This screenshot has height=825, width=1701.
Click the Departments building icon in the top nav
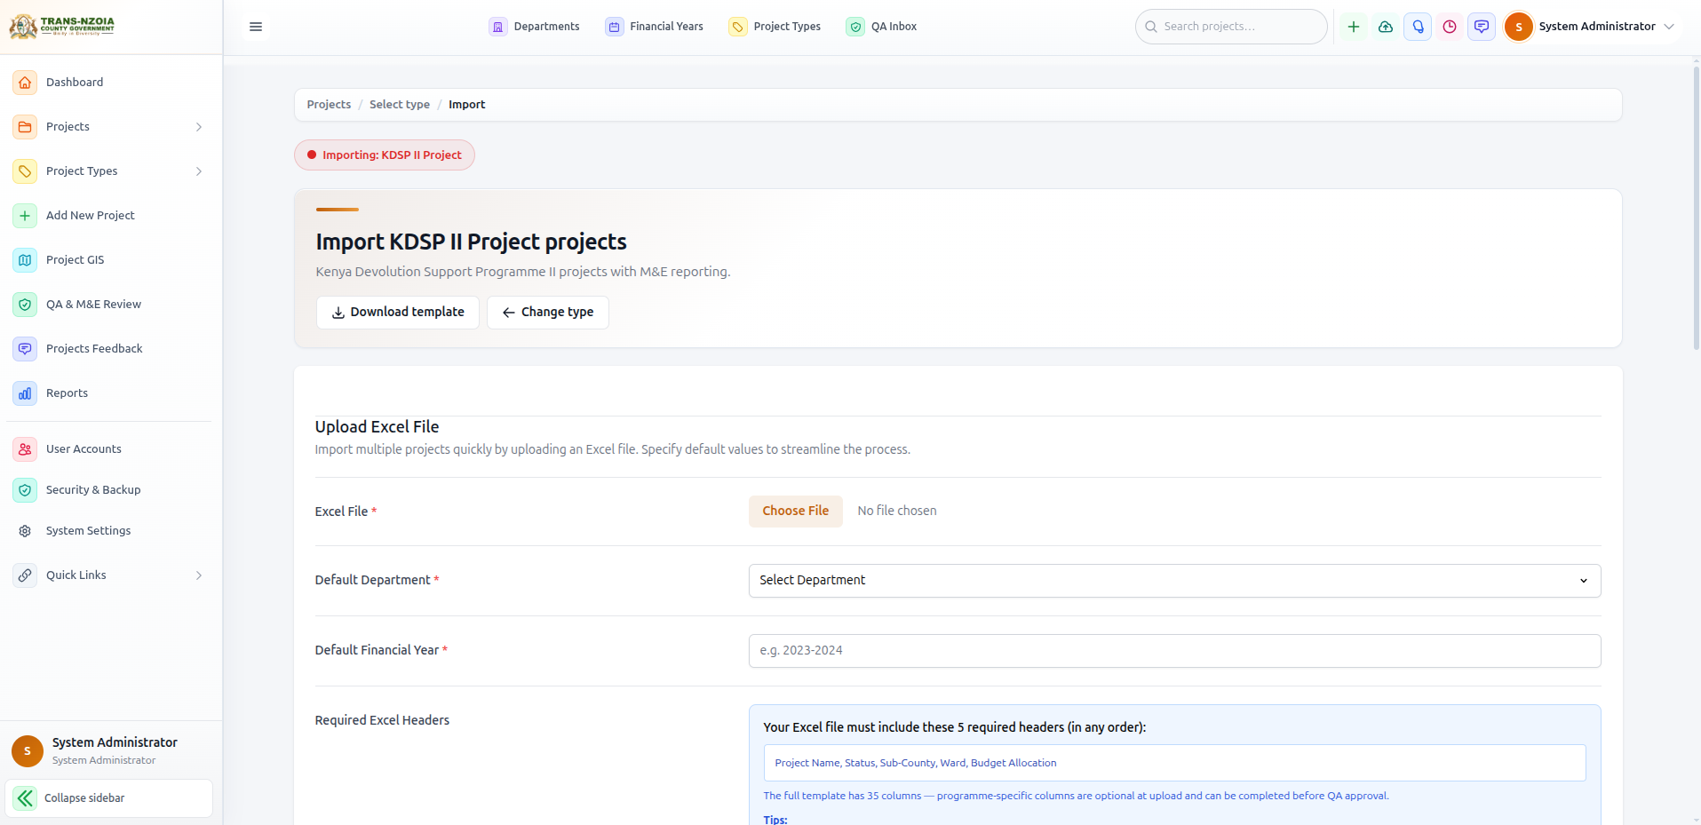pyautogui.click(x=498, y=27)
